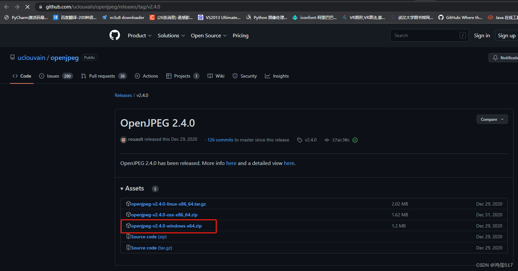Click the package icon for the windows asset
Screen dimensions: 518x271
[129, 226]
